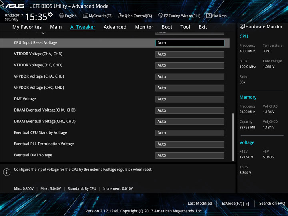Select the DMI Voltage label
This screenshot has height=216, width=288.
coord(25,99)
